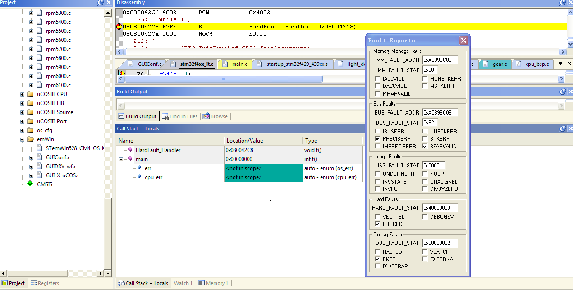The image size is (573, 290).
Task: Pin the Disassembly panel
Action: click(x=563, y=3)
